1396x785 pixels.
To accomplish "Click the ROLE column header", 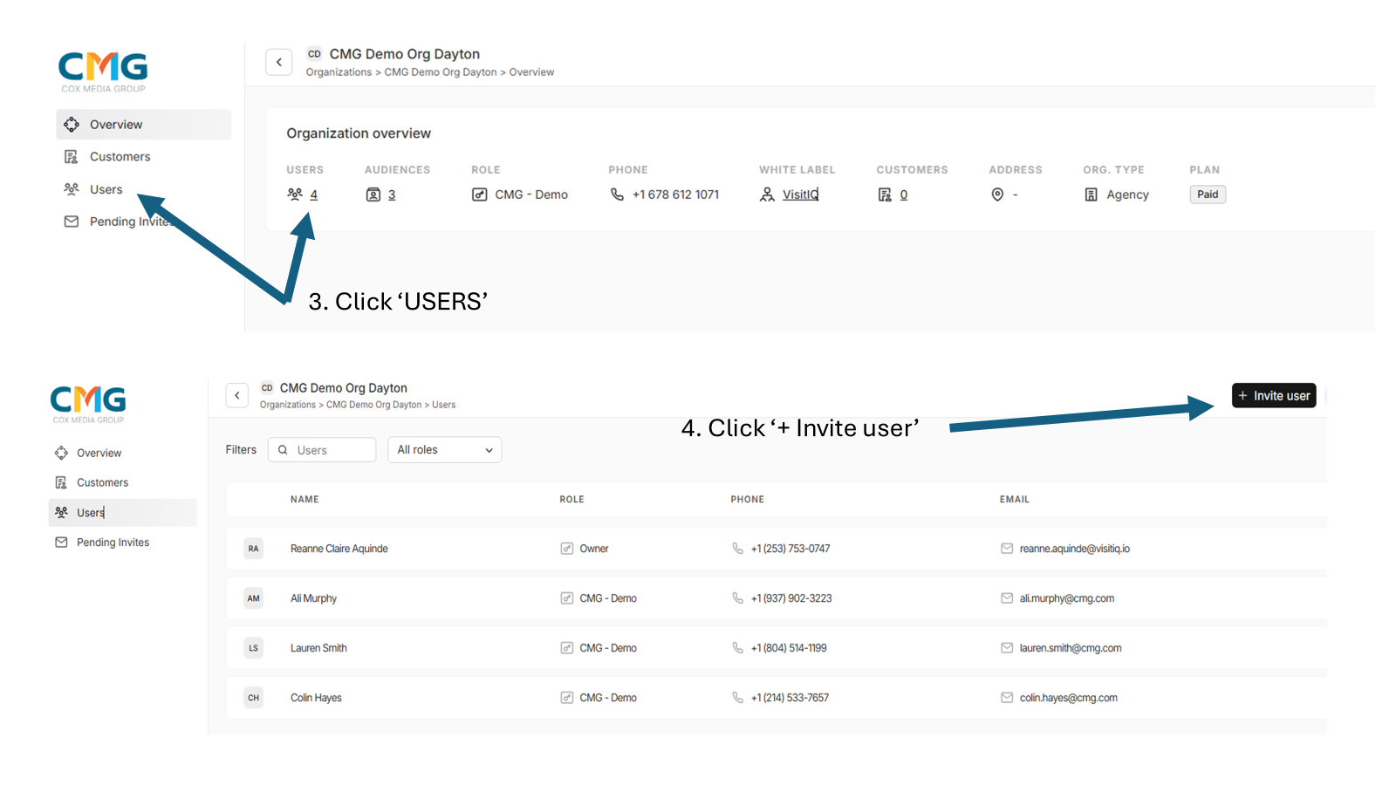I will coord(571,500).
